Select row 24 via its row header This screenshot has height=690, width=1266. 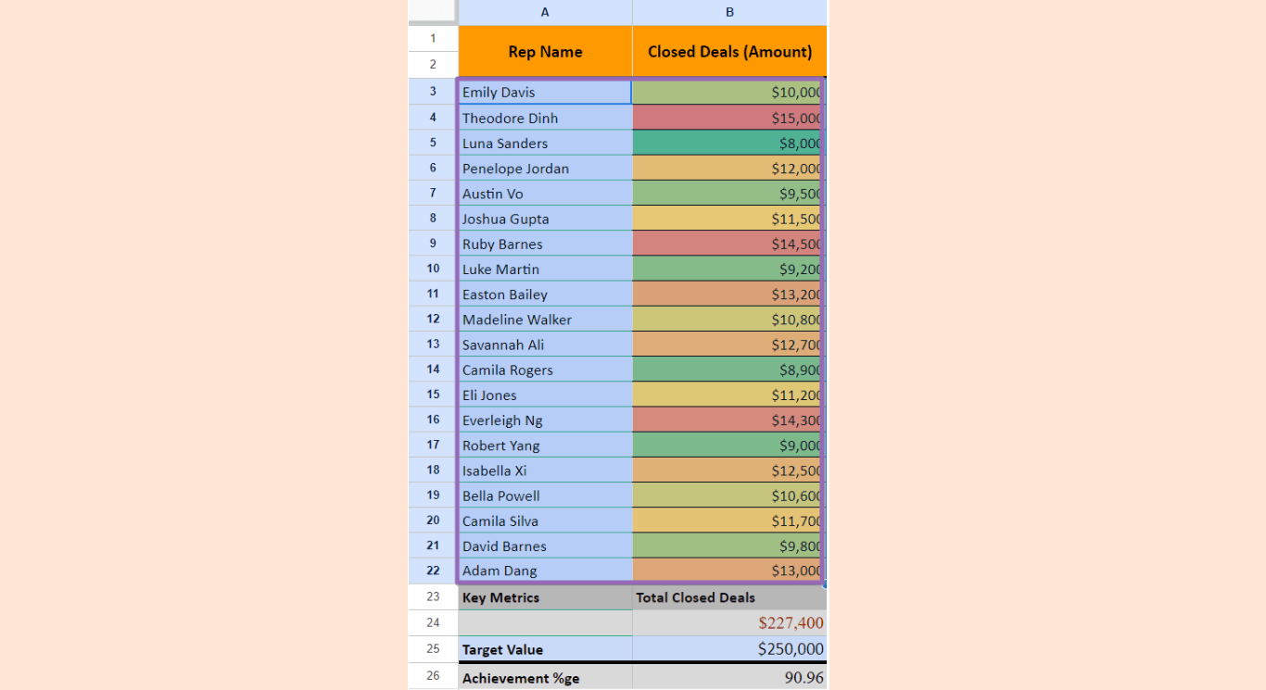pyautogui.click(x=433, y=623)
